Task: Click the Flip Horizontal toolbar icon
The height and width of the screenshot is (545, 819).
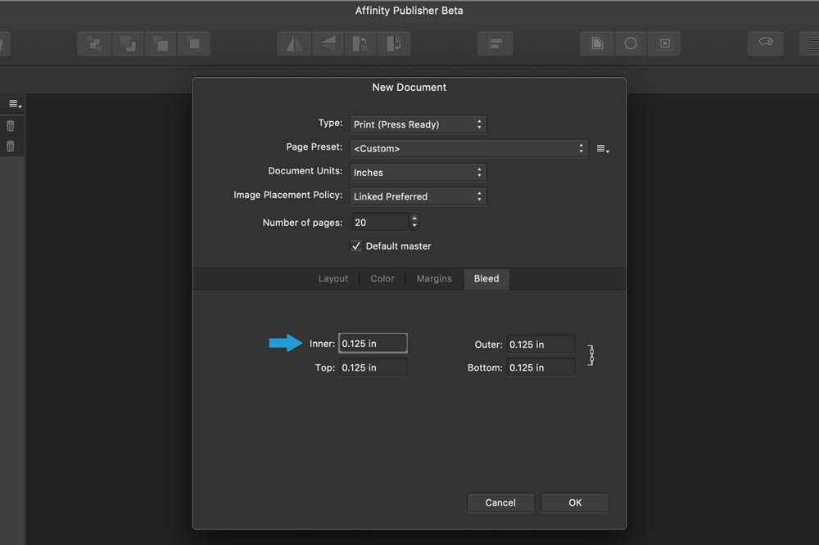Action: [295, 44]
